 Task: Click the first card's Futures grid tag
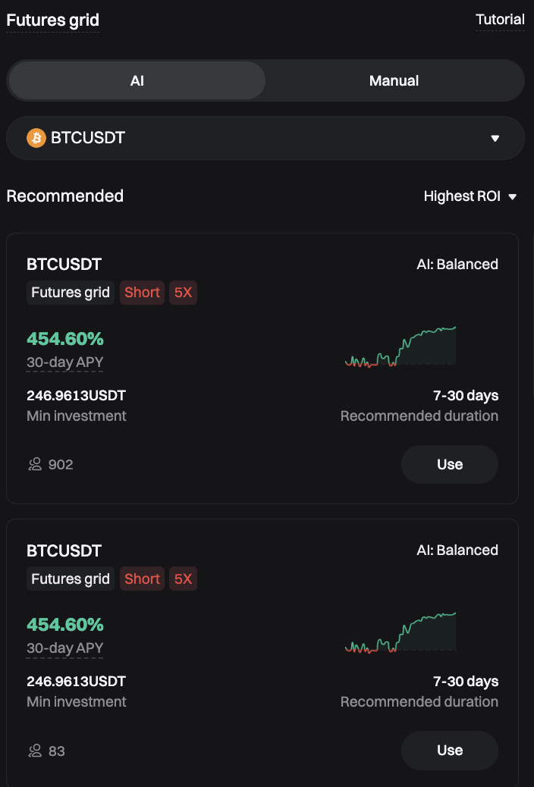[x=71, y=293]
